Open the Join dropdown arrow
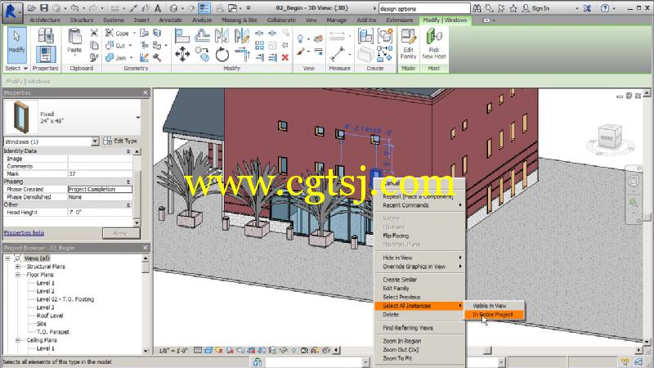654x368 pixels. pos(131,57)
